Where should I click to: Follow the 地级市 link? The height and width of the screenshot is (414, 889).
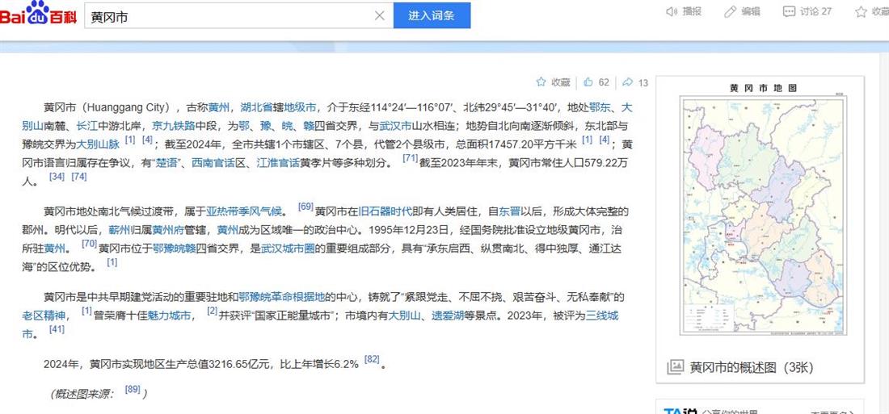300,107
